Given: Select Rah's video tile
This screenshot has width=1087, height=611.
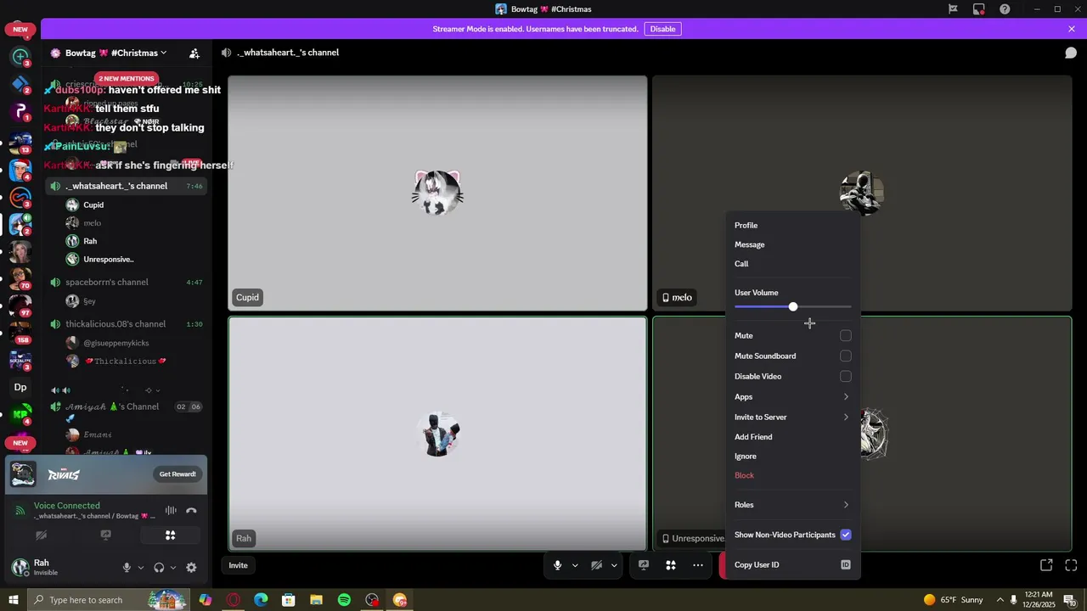Looking at the screenshot, I should pyautogui.click(x=437, y=434).
